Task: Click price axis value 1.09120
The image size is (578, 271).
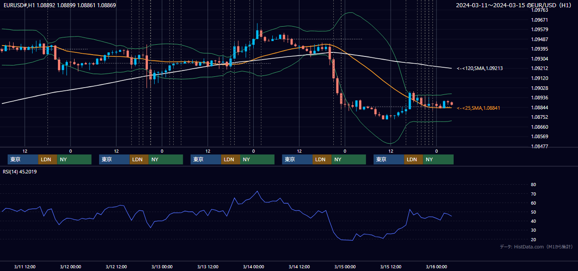Action: click(539, 78)
